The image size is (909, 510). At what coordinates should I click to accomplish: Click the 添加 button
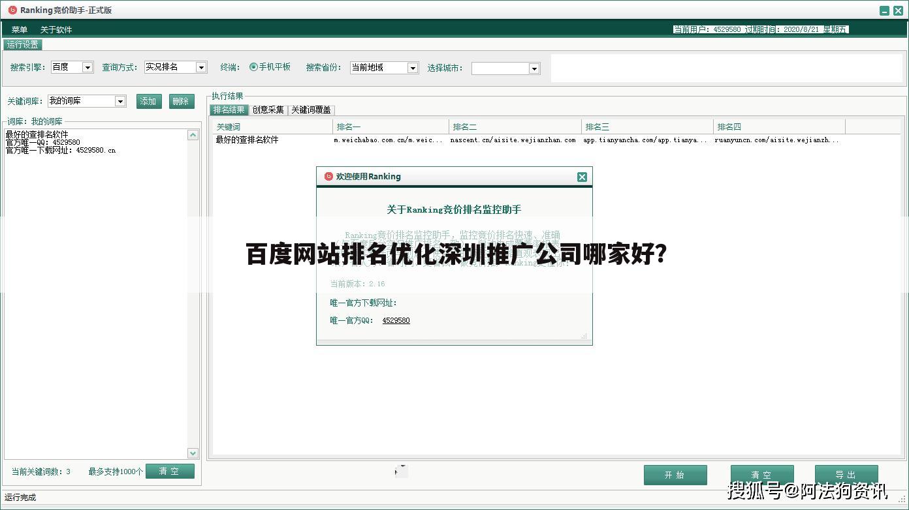tap(149, 101)
